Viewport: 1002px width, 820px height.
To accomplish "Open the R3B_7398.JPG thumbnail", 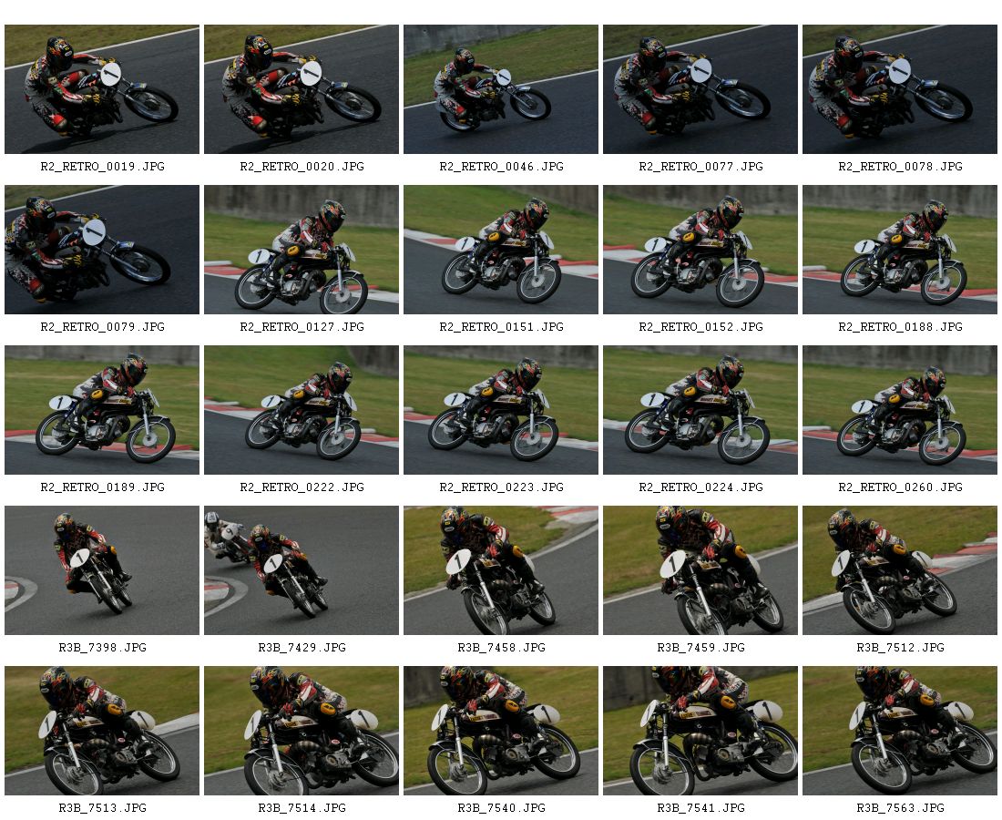I will tap(102, 570).
